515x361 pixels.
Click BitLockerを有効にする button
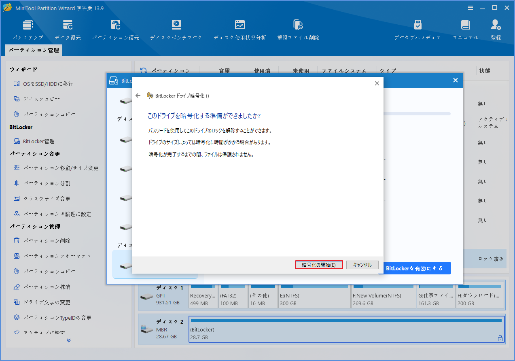[415, 268]
